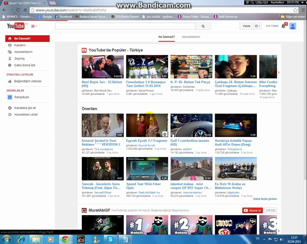Click Kanallara göz at
307x244 pixels.
[x=25, y=108]
